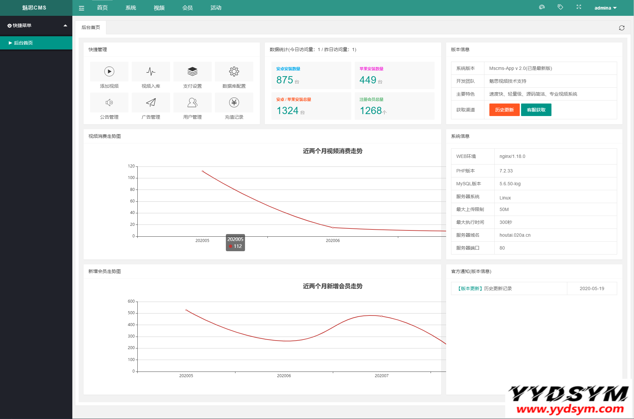
Task: Open recharge records yen icon
Action: pyautogui.click(x=234, y=103)
